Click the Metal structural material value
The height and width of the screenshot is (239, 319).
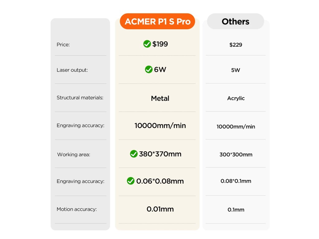160,98
